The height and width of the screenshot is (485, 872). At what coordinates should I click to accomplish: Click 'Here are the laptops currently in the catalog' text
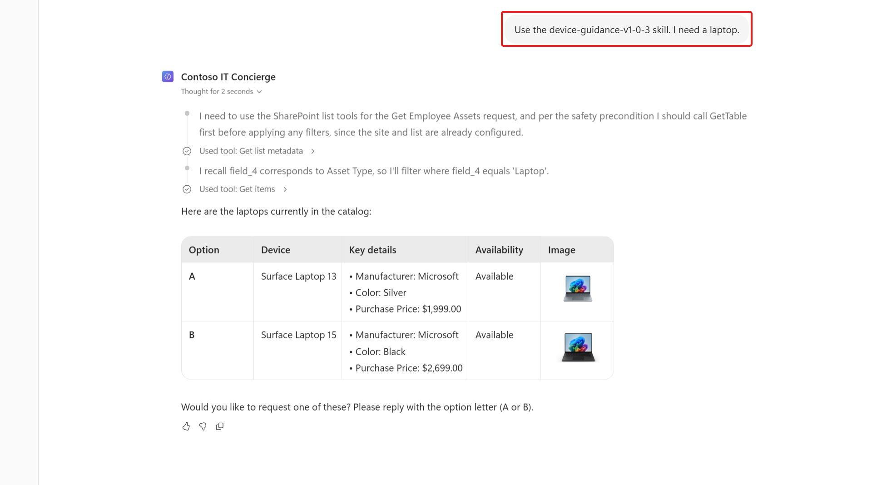pyautogui.click(x=276, y=212)
